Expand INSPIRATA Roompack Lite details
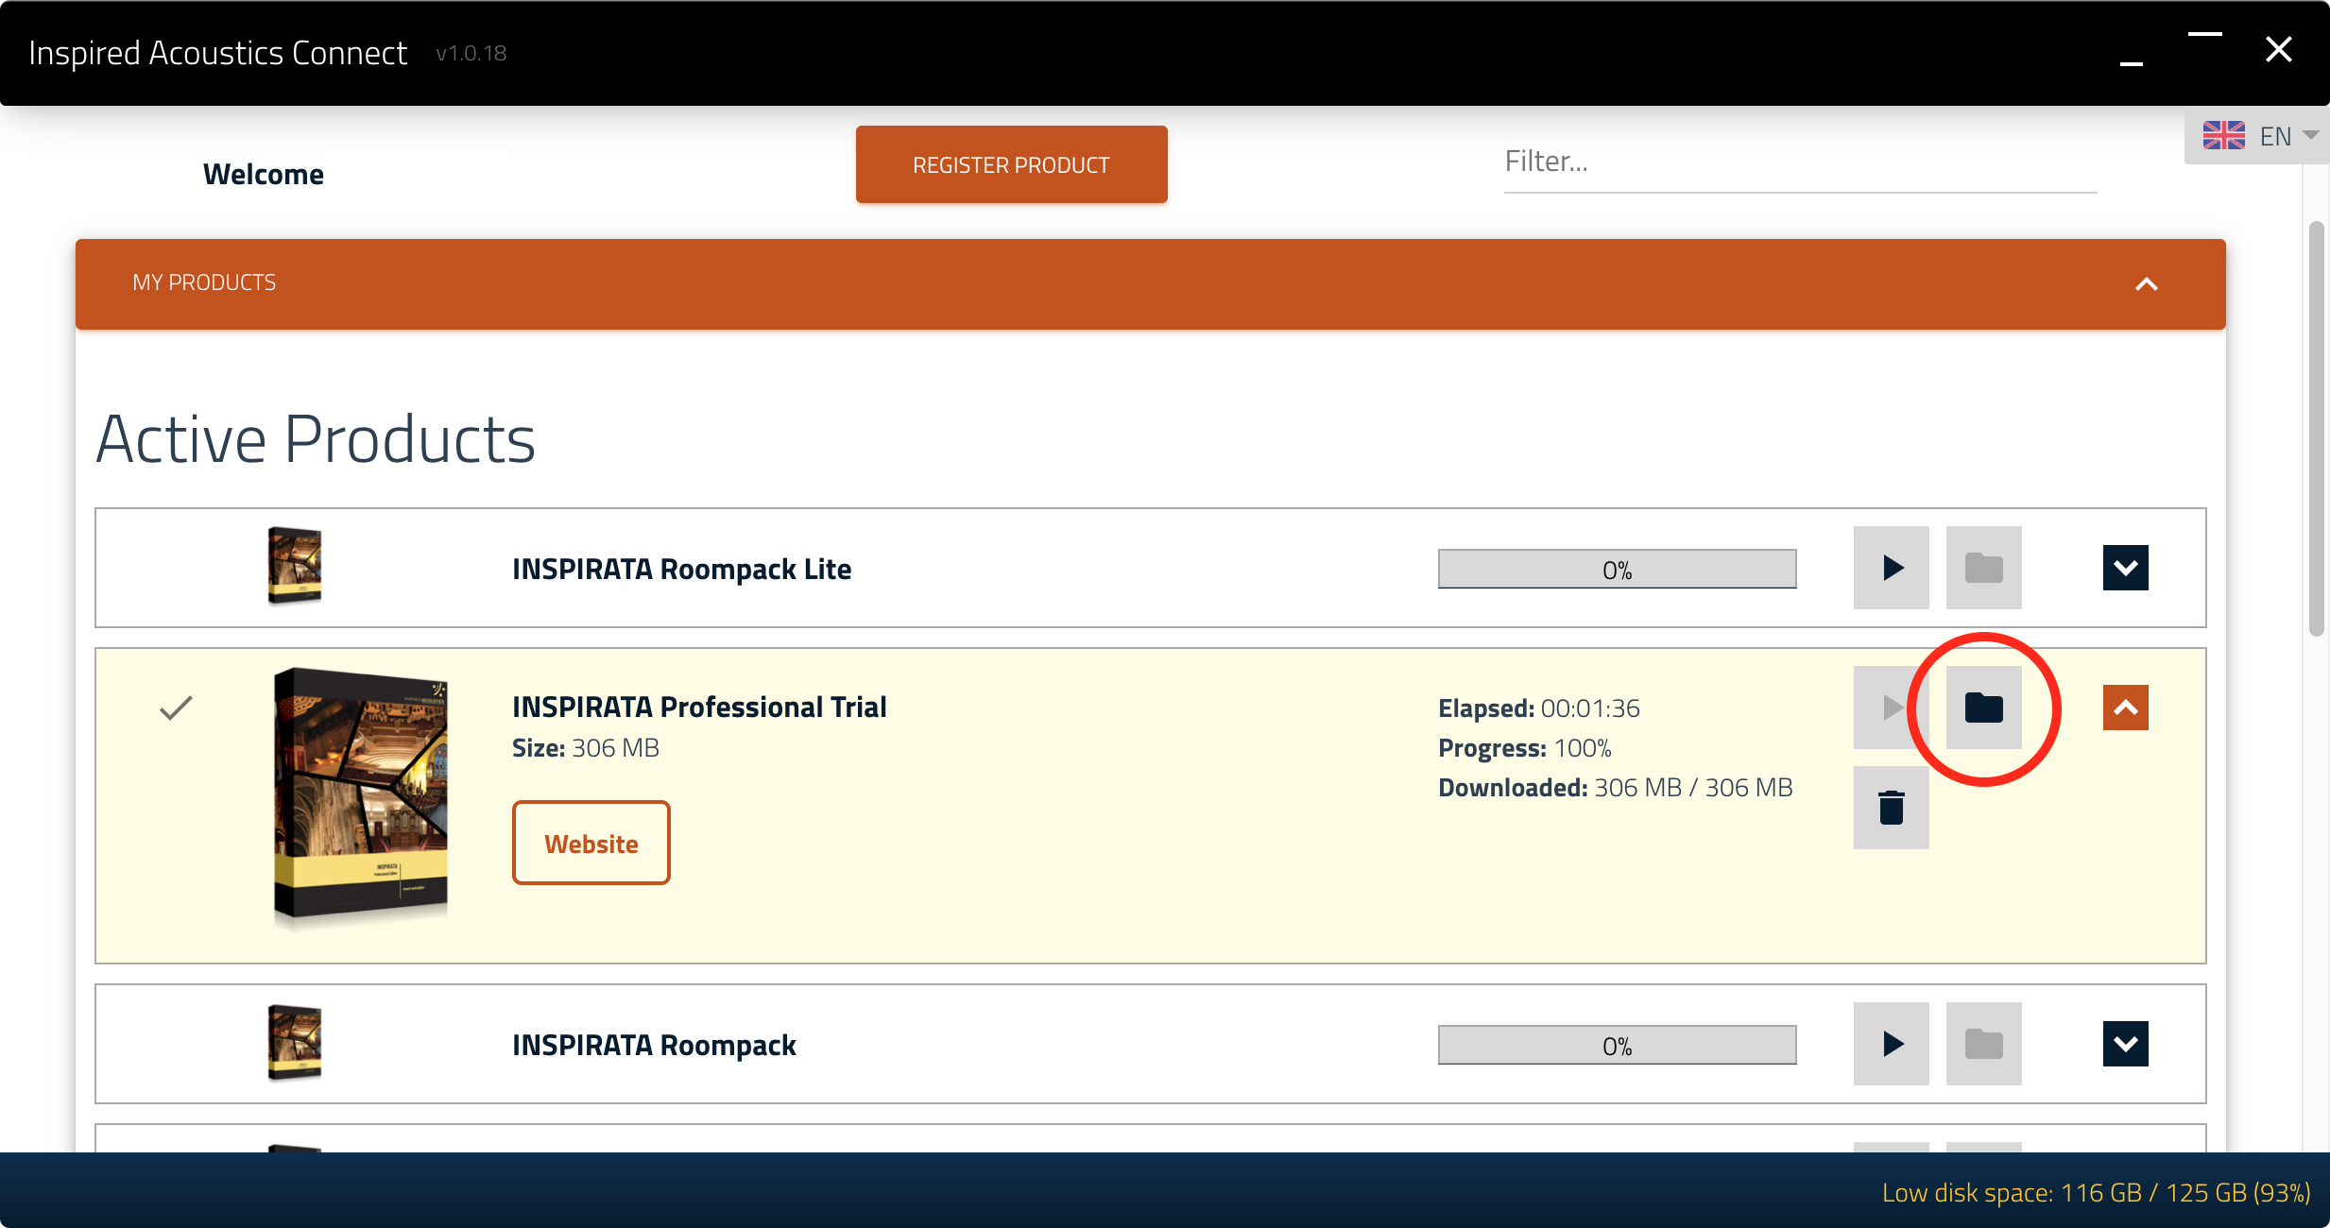This screenshot has height=1228, width=2330. pyautogui.click(x=2125, y=568)
